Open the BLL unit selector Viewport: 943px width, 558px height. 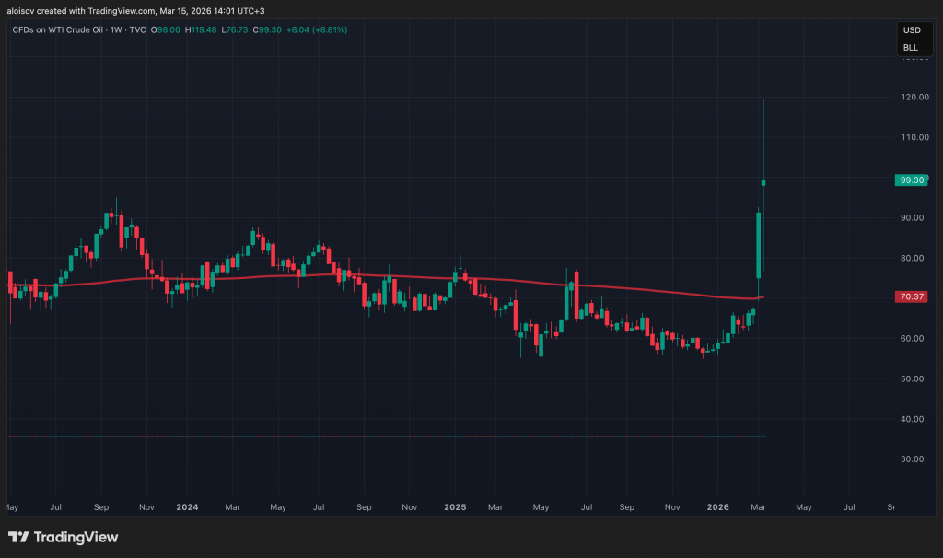click(910, 47)
